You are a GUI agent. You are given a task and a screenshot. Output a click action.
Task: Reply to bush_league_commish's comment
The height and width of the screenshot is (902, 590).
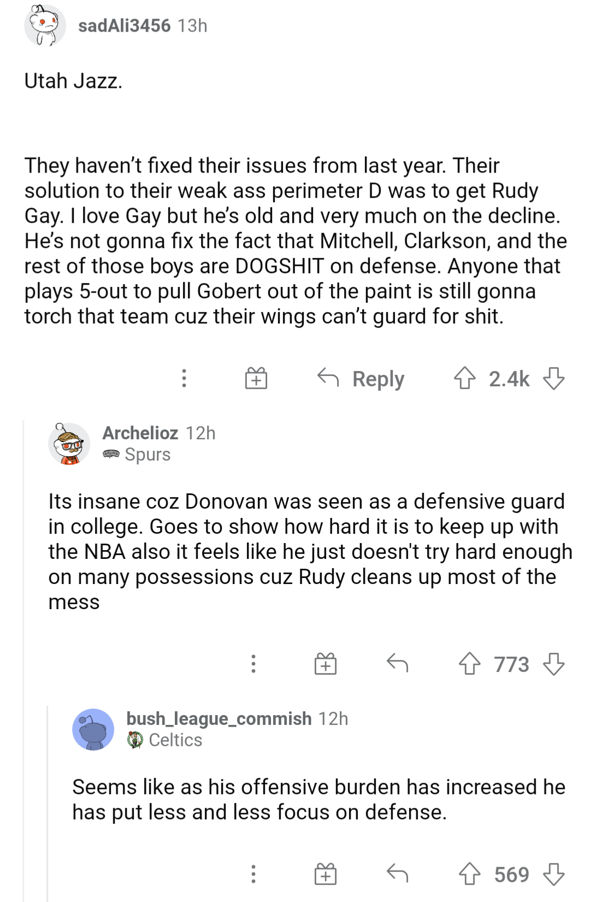pos(397,873)
